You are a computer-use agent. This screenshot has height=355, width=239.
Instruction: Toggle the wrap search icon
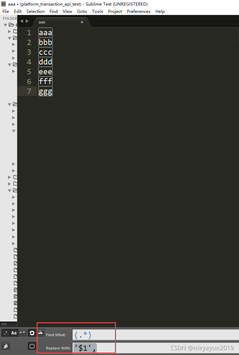click(32, 333)
